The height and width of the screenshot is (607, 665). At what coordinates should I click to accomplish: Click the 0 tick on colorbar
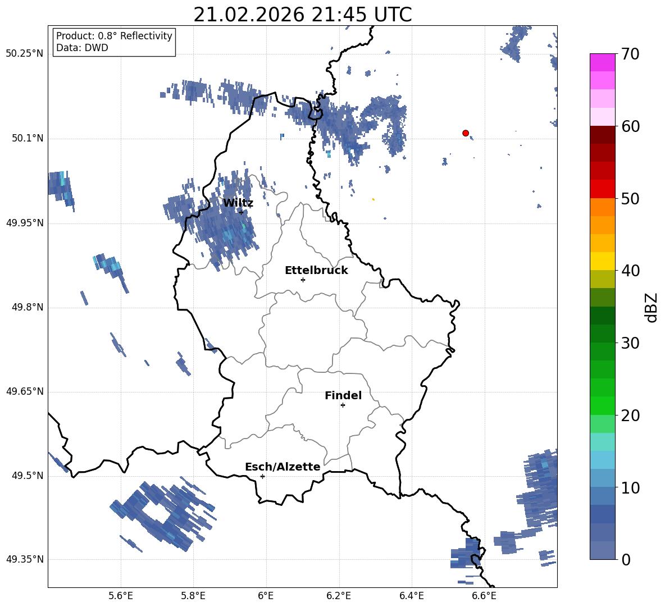(x=626, y=559)
